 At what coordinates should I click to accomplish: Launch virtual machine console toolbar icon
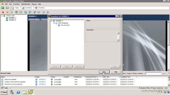(35, 12)
